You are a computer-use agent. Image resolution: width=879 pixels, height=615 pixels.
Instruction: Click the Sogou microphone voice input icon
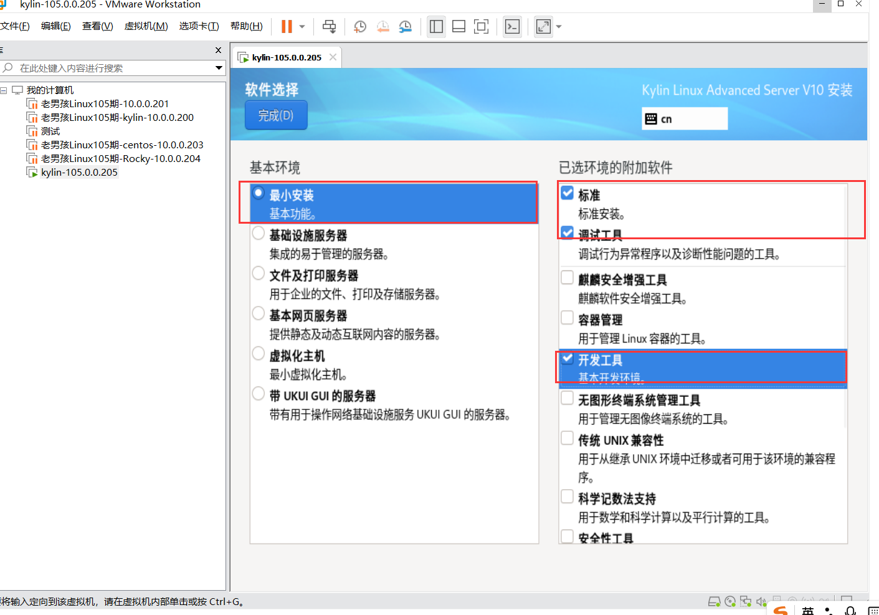click(x=850, y=611)
